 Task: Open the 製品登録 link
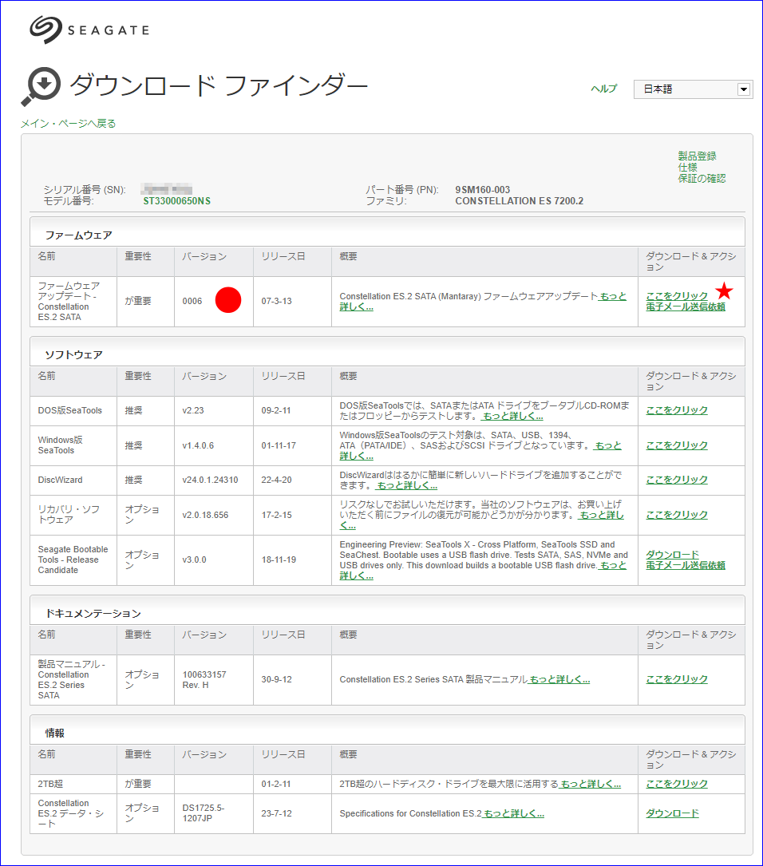click(x=697, y=156)
